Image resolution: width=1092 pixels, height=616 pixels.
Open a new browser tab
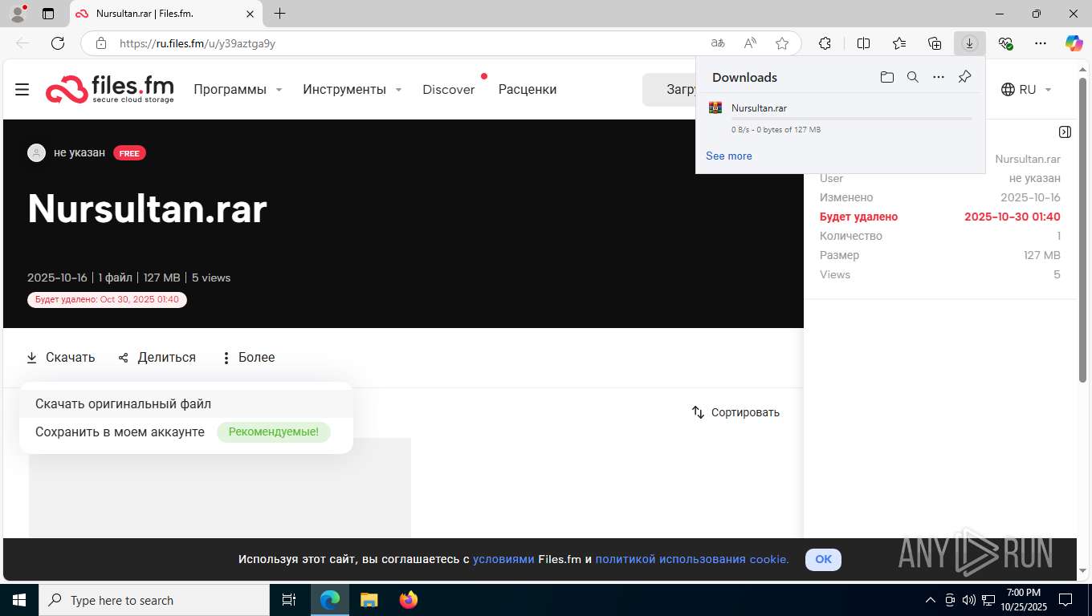[279, 14]
